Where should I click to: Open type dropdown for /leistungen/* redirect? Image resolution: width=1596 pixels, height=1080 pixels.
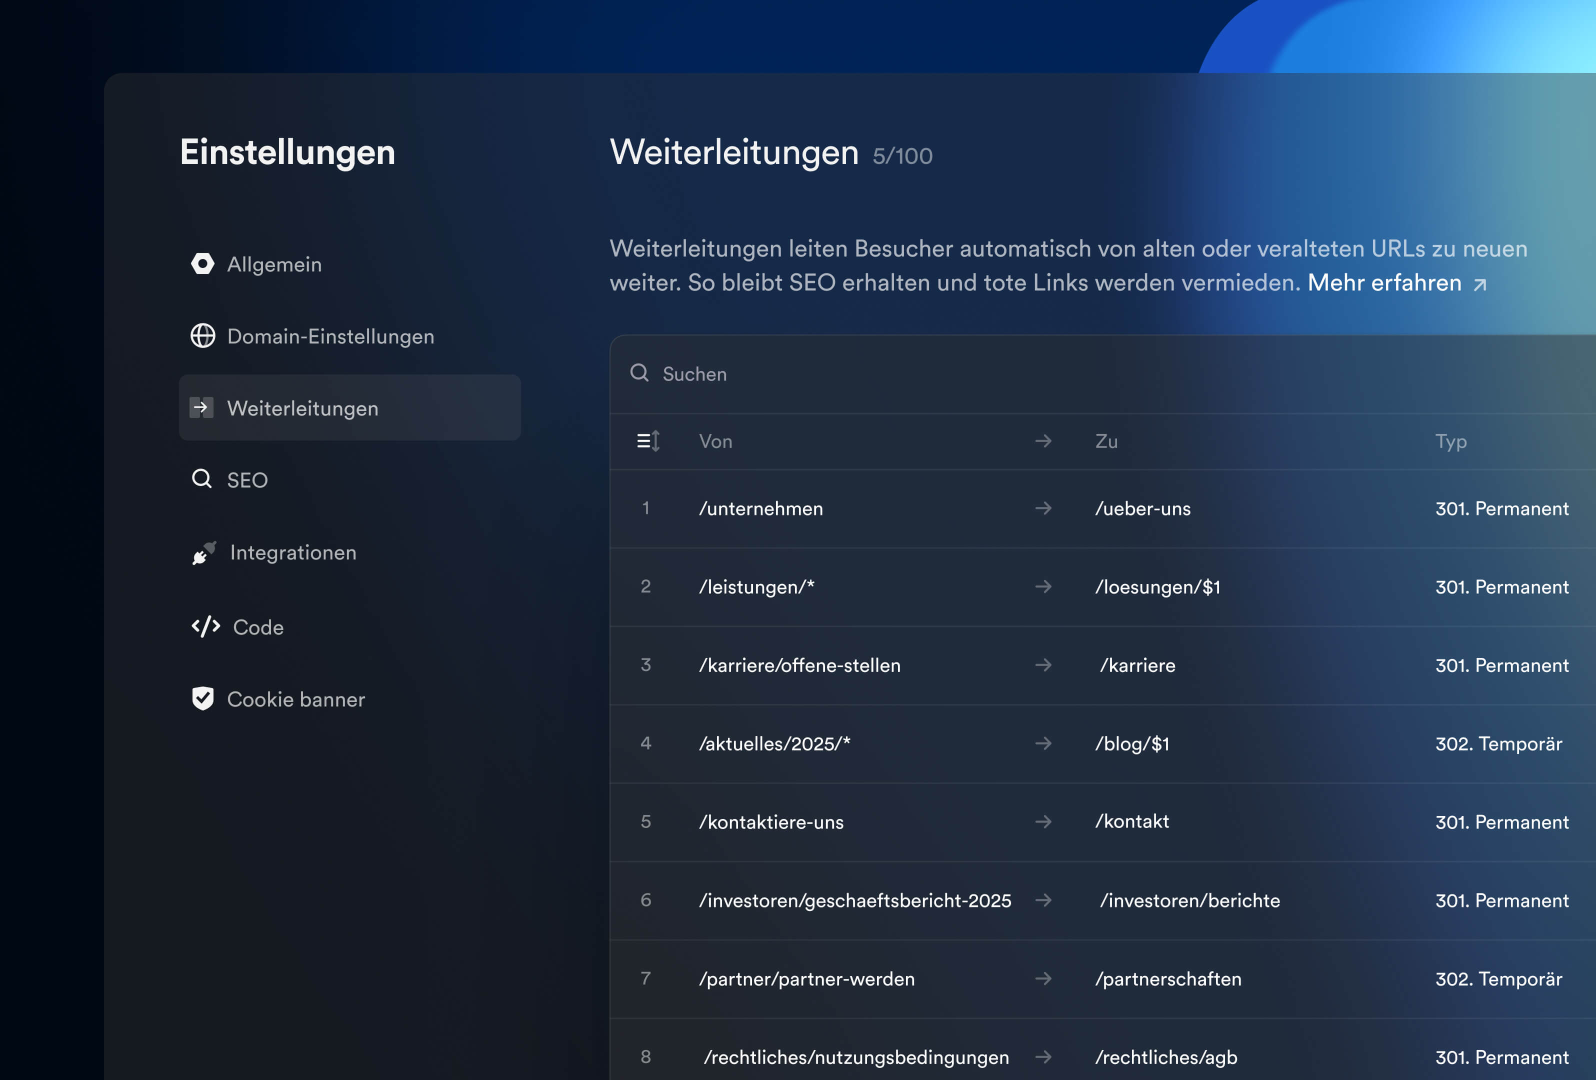click(1502, 587)
